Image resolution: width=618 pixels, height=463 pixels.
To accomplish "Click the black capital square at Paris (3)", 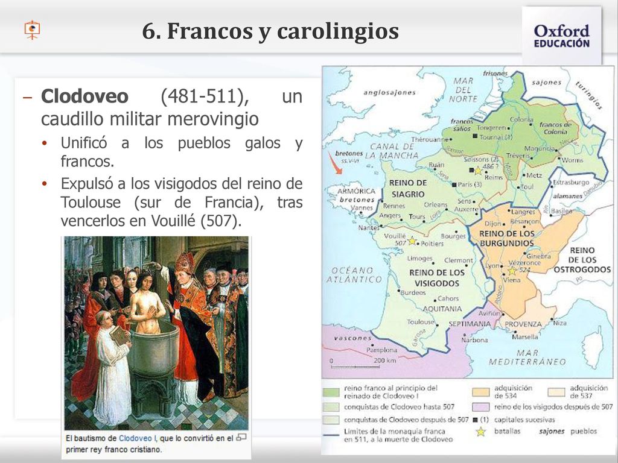I will (x=454, y=184).
